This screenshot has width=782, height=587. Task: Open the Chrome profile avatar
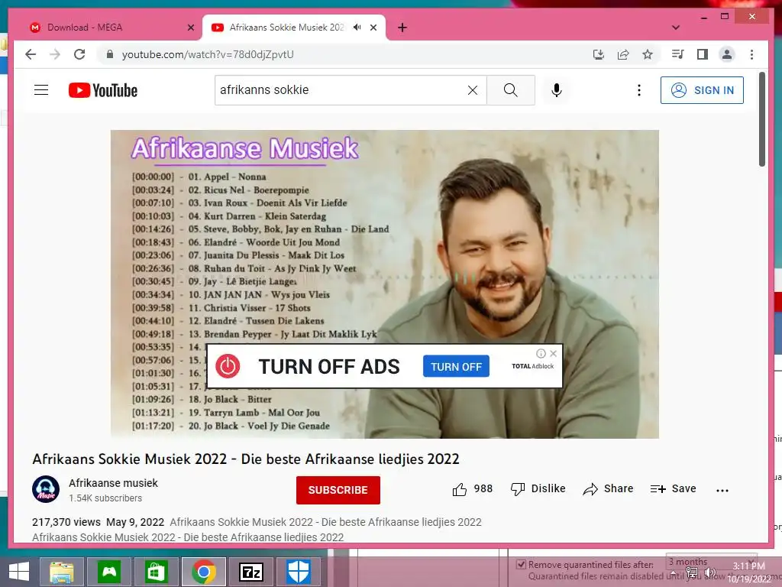click(x=727, y=54)
